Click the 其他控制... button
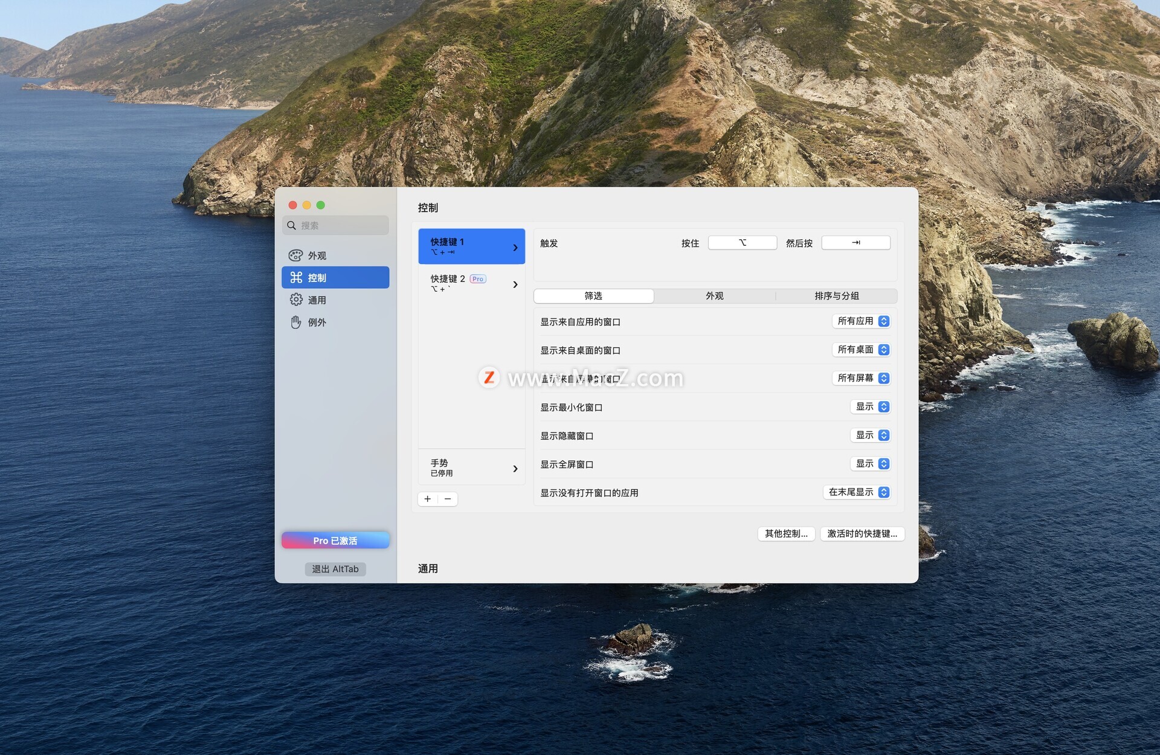 coord(786,533)
